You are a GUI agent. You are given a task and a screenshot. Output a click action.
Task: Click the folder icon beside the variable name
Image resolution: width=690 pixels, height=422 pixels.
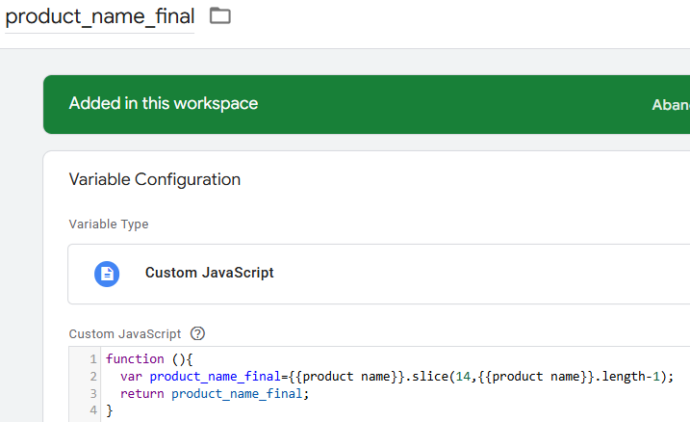point(220,15)
